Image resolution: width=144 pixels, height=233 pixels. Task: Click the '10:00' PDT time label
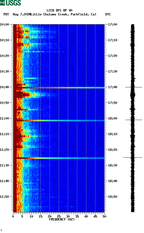[4, 24]
